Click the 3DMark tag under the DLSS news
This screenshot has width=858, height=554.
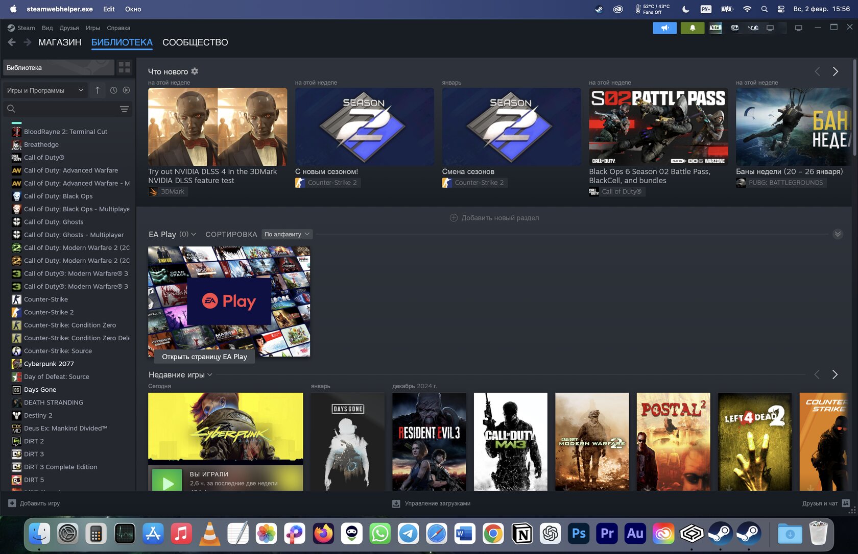(x=167, y=191)
